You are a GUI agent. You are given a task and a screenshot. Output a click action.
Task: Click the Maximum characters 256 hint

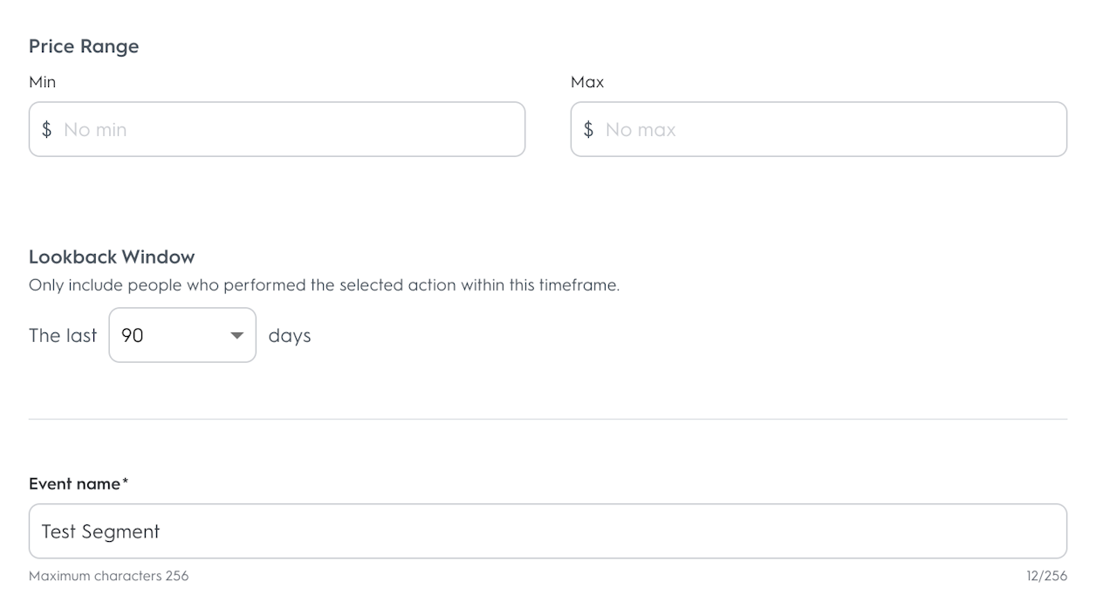pyautogui.click(x=108, y=576)
